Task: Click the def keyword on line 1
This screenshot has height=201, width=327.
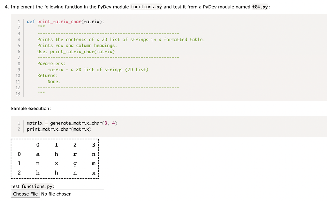Action: 31,21
